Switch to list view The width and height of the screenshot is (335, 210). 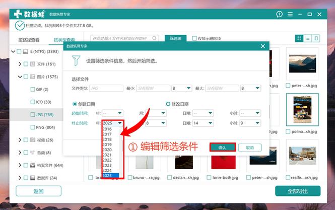308,38
